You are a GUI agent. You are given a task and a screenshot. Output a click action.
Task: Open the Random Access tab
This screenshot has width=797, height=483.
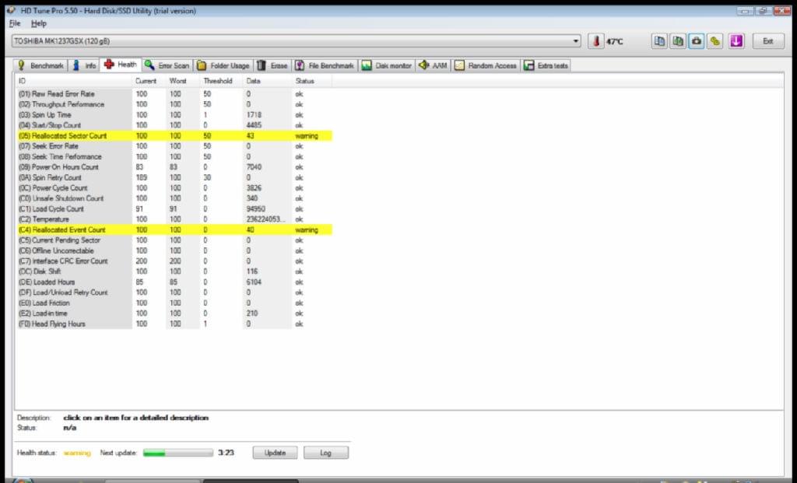pyautogui.click(x=486, y=65)
